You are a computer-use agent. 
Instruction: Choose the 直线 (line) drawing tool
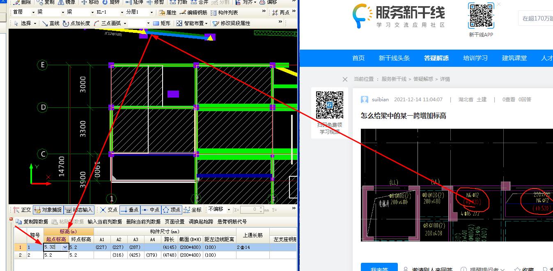51,23
